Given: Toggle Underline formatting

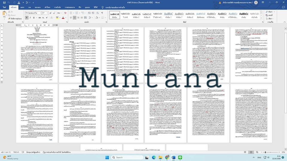Looking at the screenshot, I should pos(34,18).
